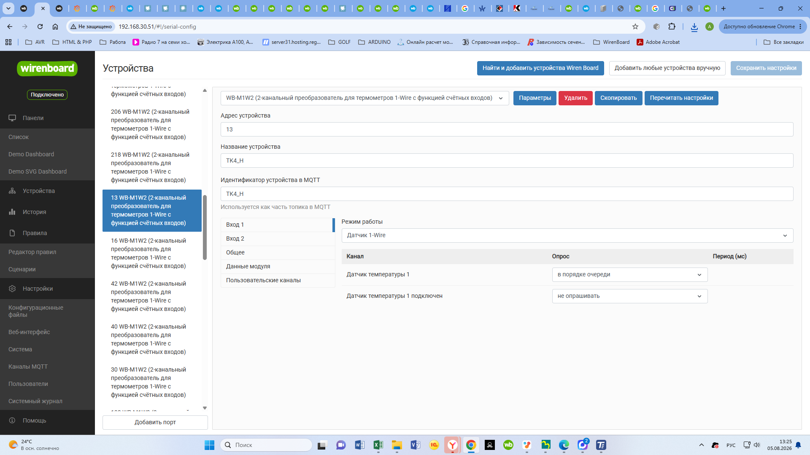Click Перечитать настройки button
The height and width of the screenshot is (455, 810).
click(681, 98)
